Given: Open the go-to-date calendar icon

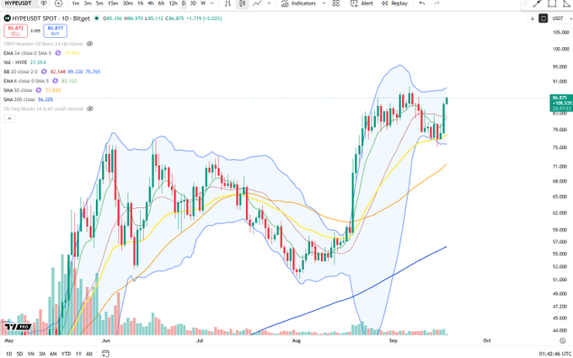Looking at the screenshot, I should (105, 353).
